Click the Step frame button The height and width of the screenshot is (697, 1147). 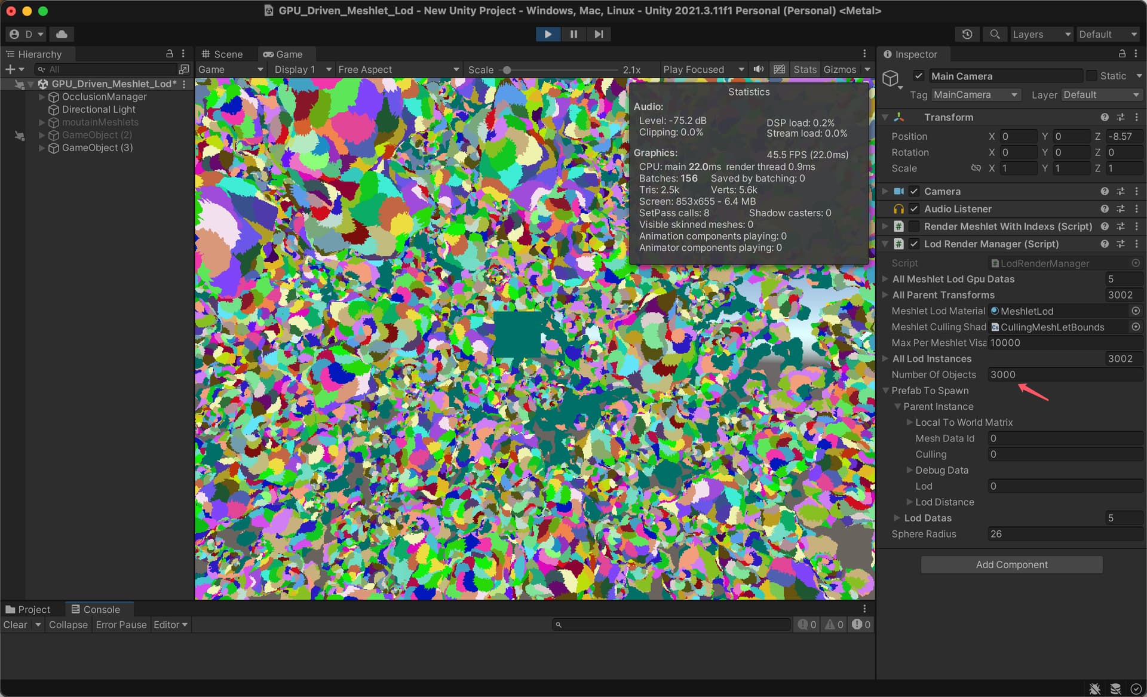coord(598,34)
